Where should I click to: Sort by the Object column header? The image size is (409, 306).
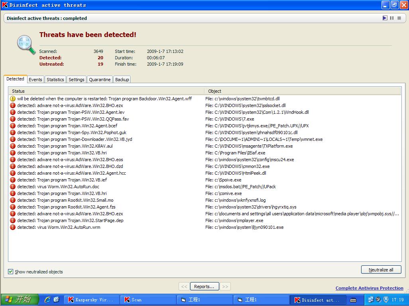coord(303,91)
